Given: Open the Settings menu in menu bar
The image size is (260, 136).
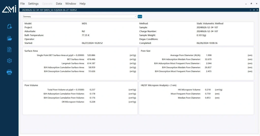Looking at the screenshot, I should pos(33,4).
